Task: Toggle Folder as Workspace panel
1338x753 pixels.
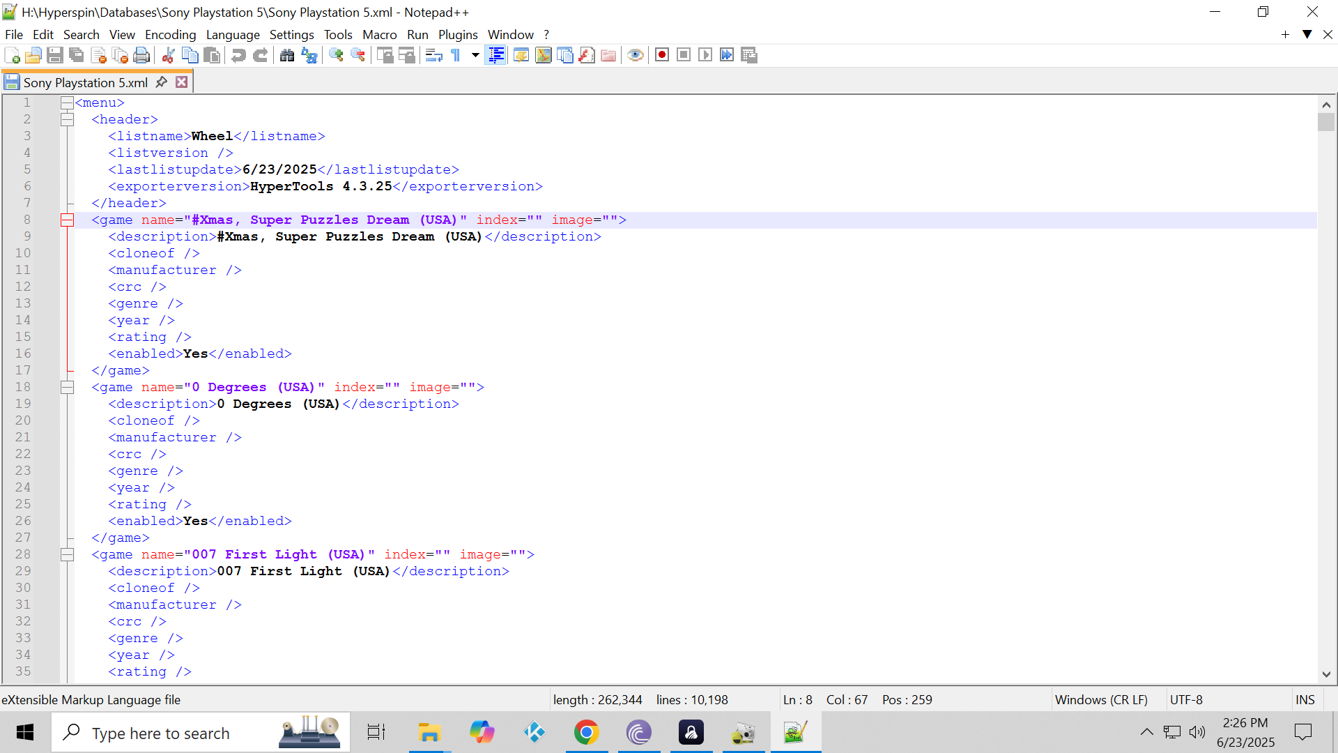Action: tap(608, 55)
